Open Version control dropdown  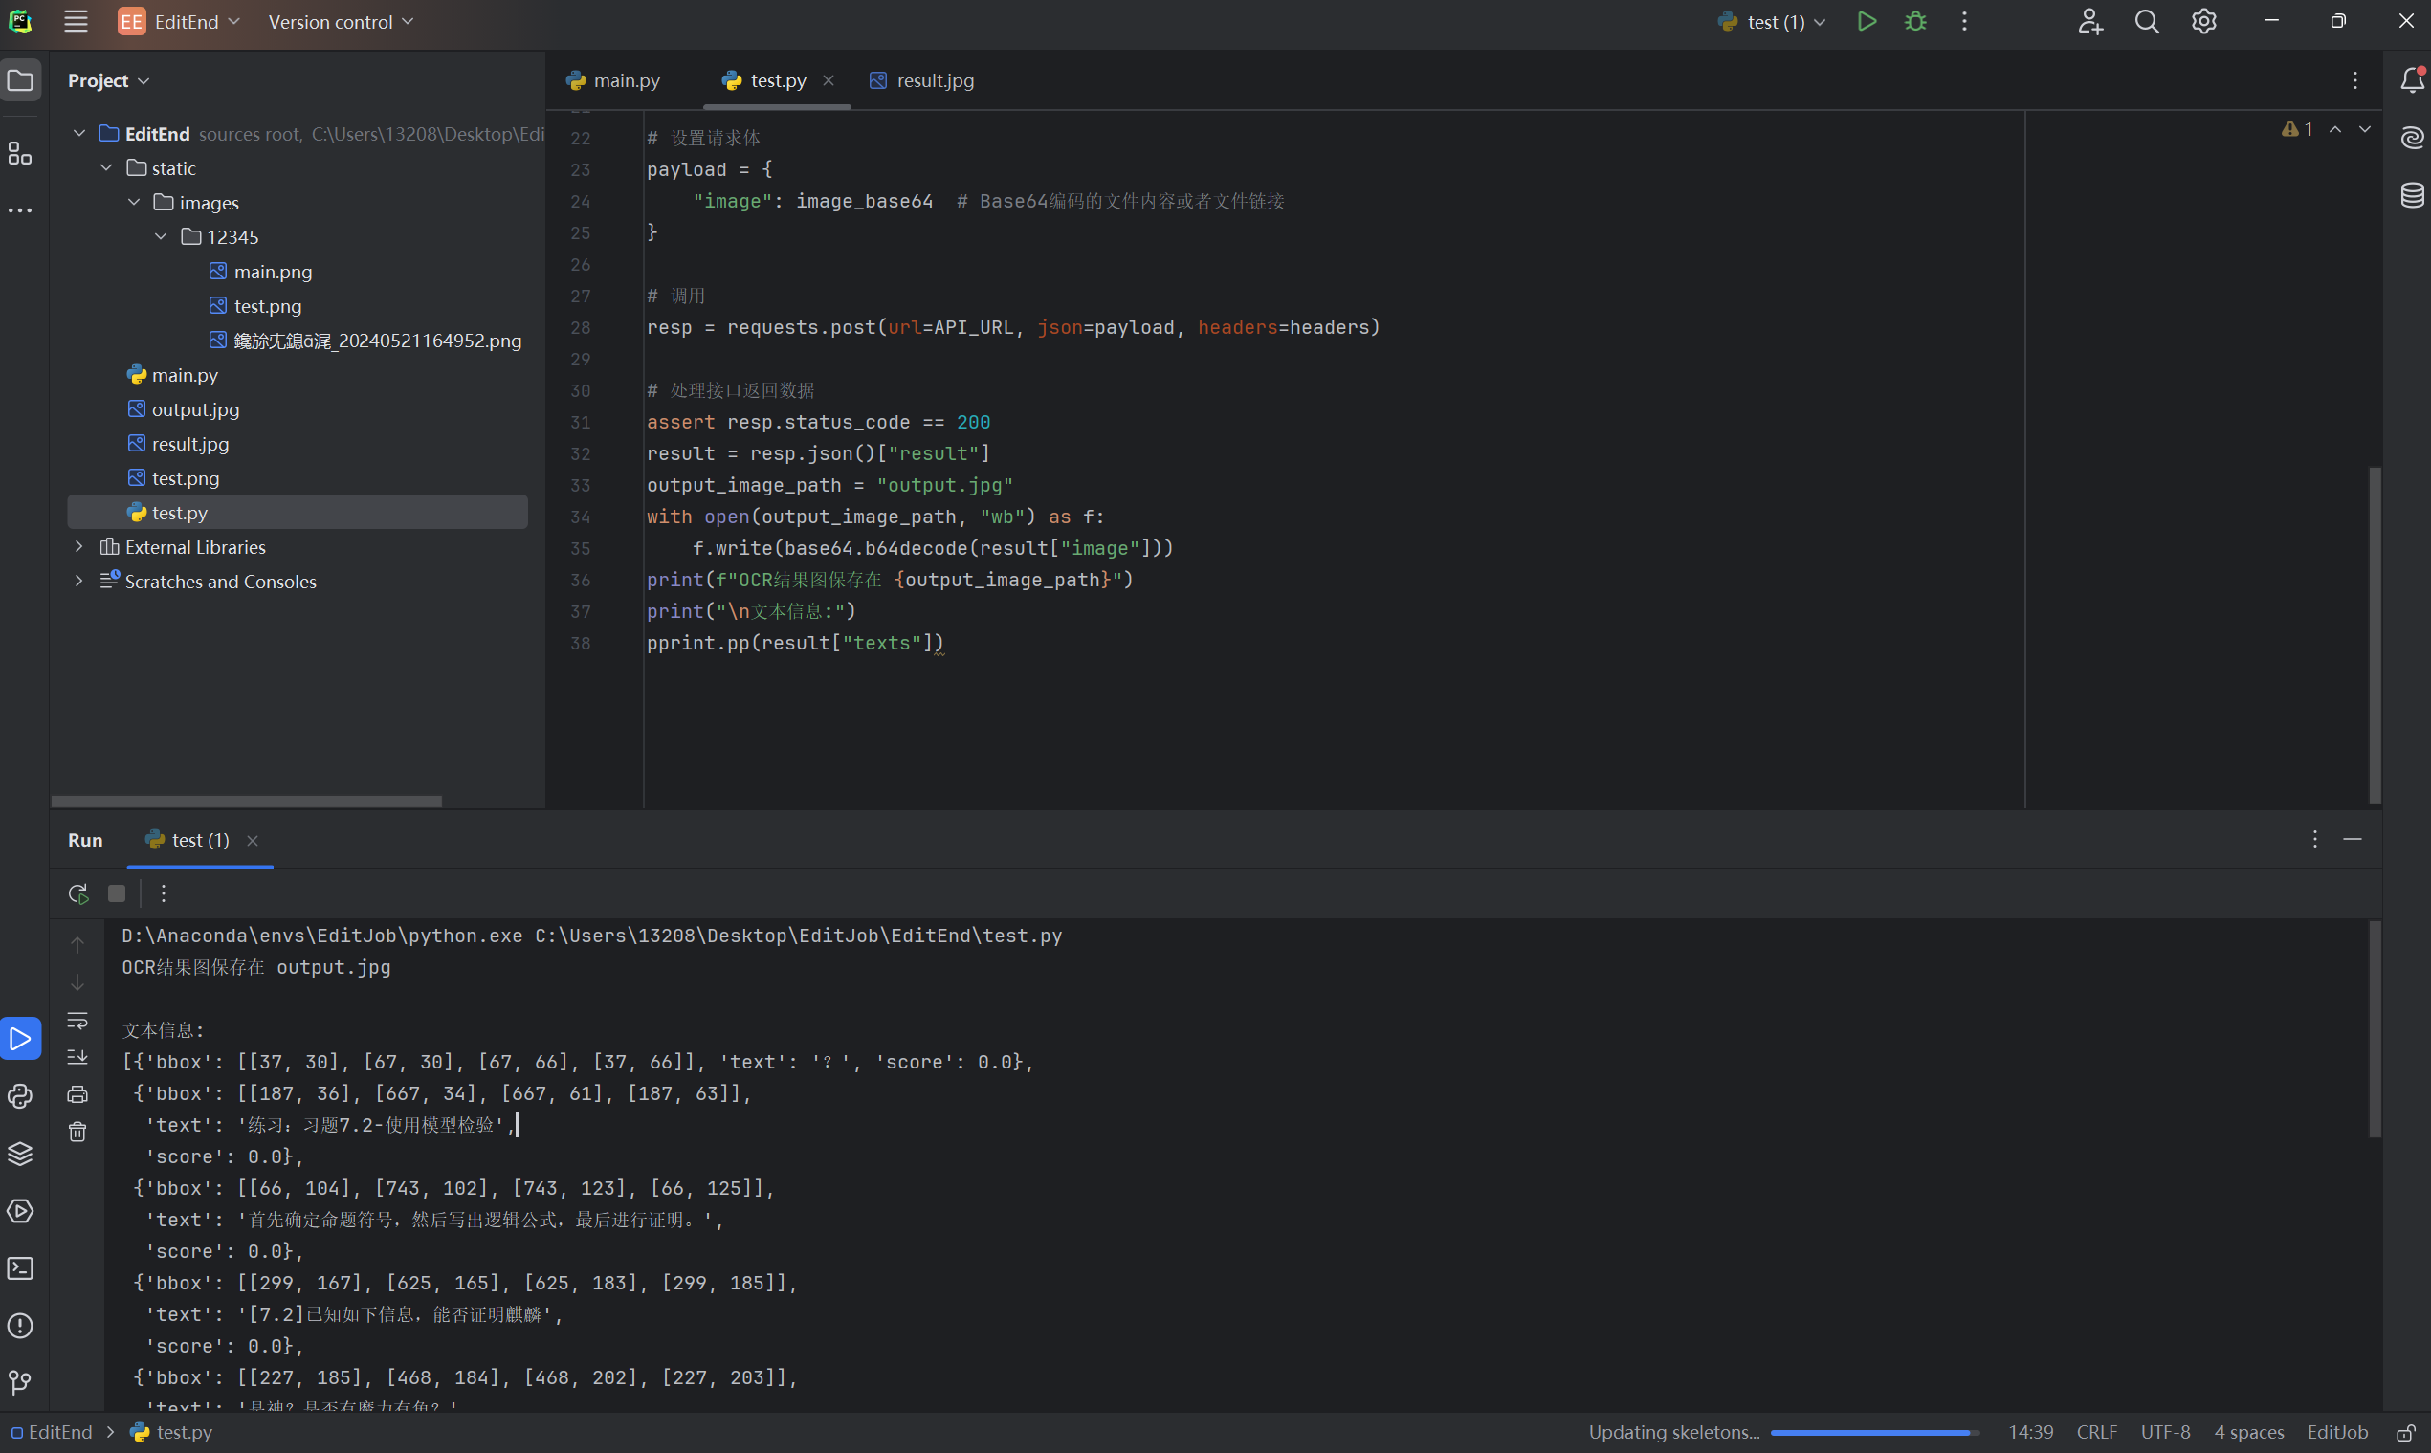341,22
